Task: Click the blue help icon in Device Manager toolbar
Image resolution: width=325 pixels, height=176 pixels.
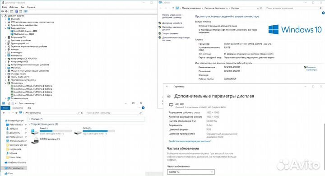Action: click(x=17, y=11)
